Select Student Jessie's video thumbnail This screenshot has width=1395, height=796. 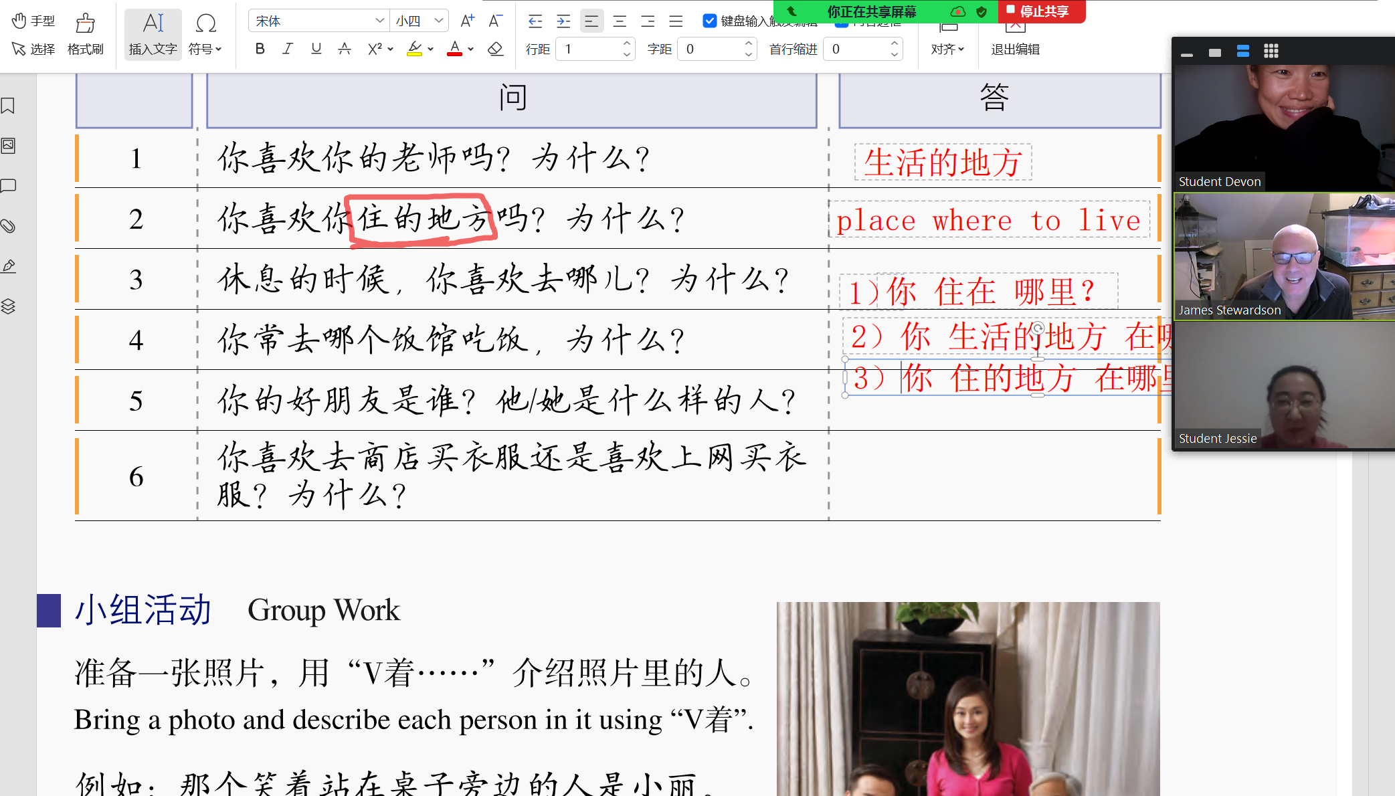pyautogui.click(x=1285, y=385)
